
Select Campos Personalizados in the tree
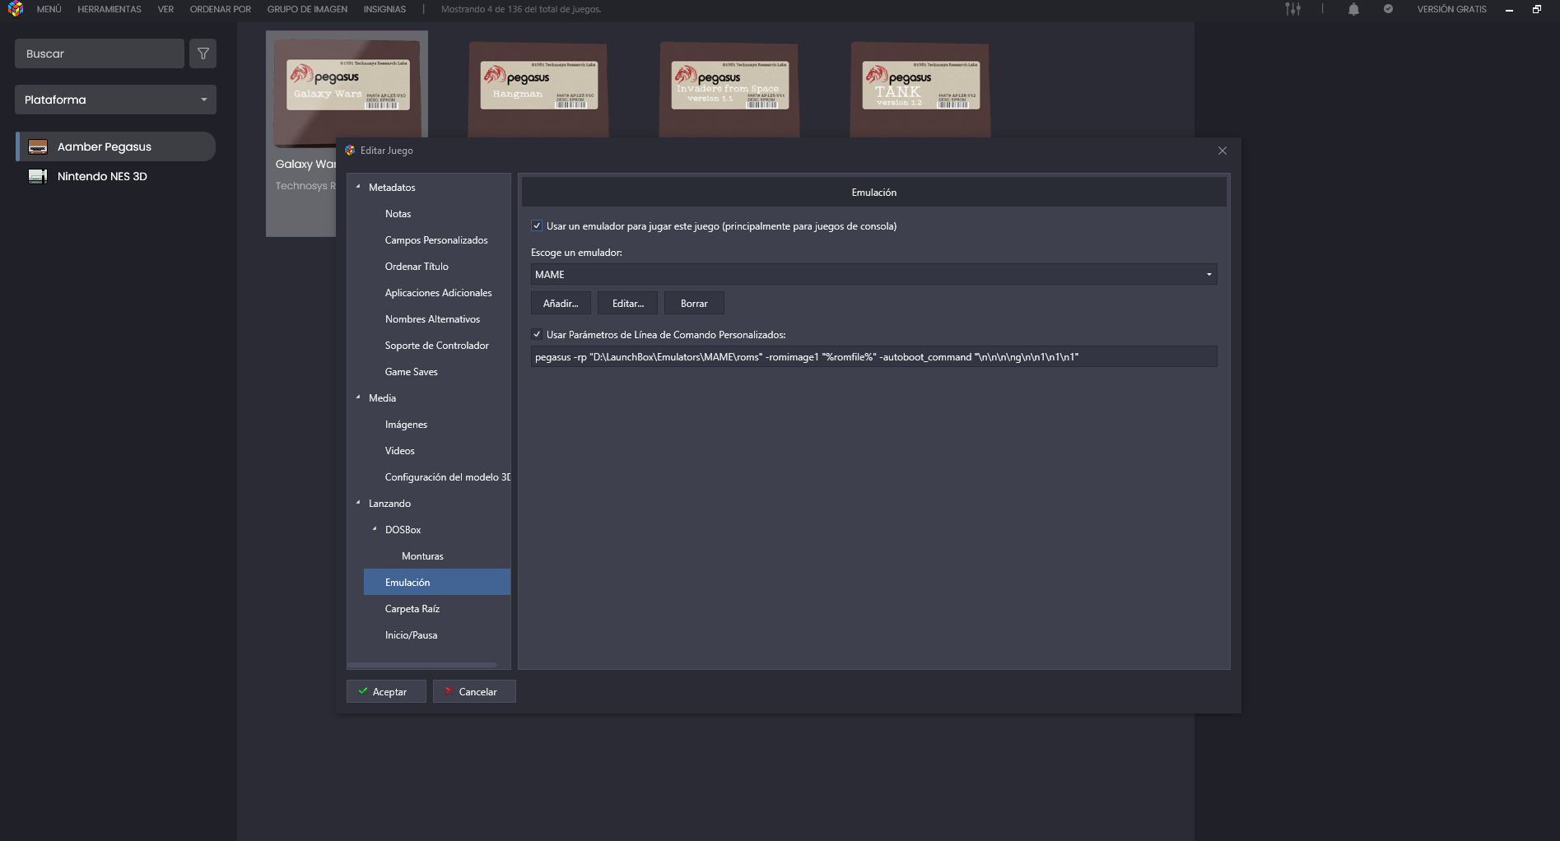[x=436, y=239]
